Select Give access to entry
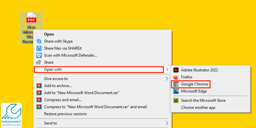The height and width of the screenshot is (128, 256). (x=102, y=79)
